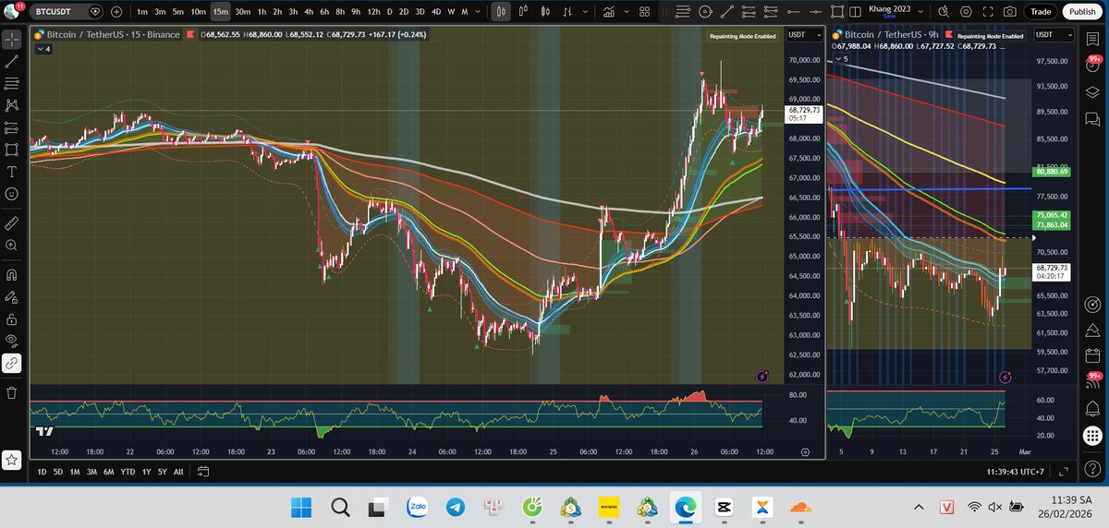Expand the right chart indicator legend 5
The height and width of the screenshot is (528, 1109).
tap(842, 58)
